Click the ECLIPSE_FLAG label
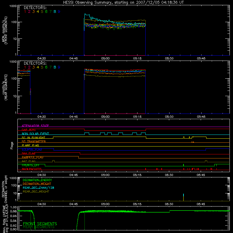 tap(32, 149)
